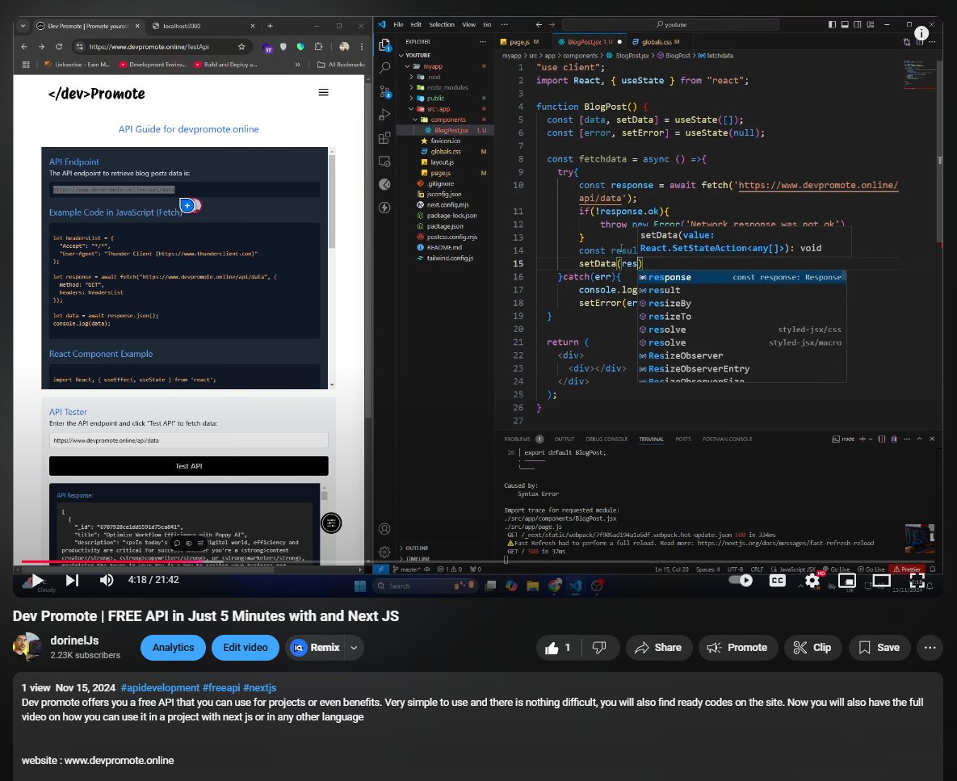
Task: Select 'result' autocomplete suggestion
Action: click(741, 290)
